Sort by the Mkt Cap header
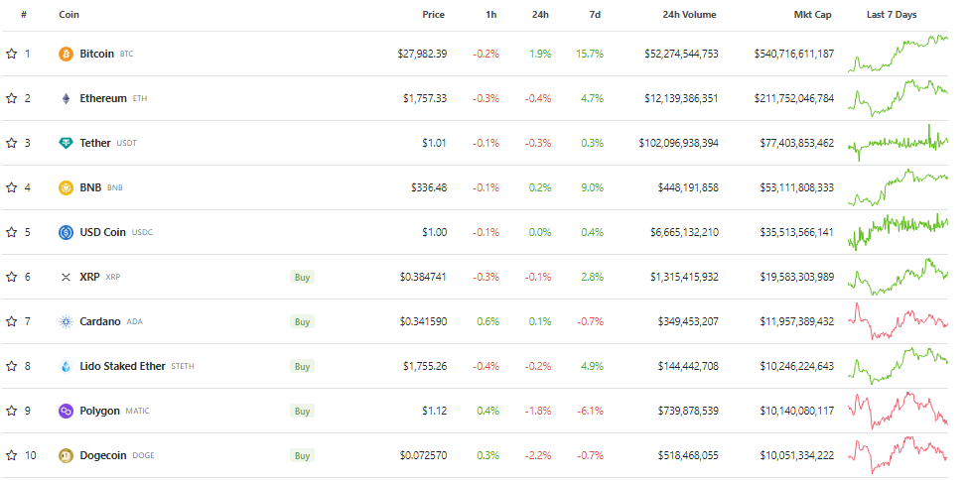Viewport: 969px width, 480px height. pyautogui.click(x=813, y=15)
